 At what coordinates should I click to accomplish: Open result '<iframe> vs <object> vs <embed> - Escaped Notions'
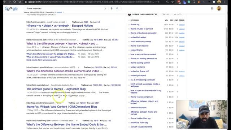tap(60, 26)
